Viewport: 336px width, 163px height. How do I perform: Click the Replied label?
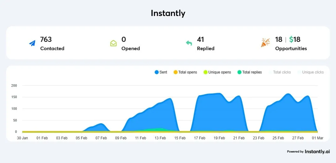[x=206, y=49]
